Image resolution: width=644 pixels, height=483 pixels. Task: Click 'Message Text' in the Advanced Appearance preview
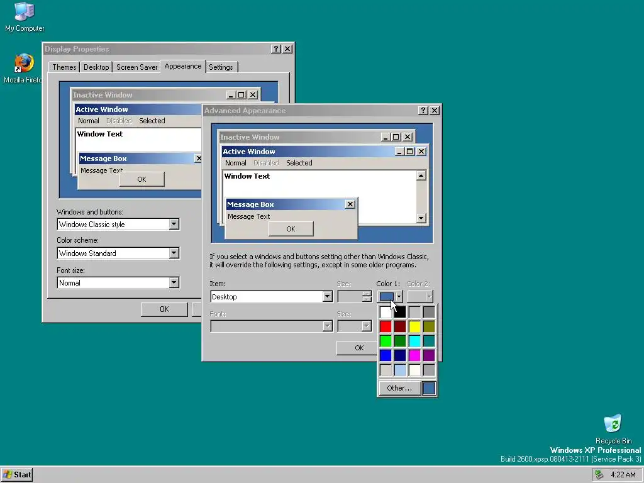tap(248, 216)
